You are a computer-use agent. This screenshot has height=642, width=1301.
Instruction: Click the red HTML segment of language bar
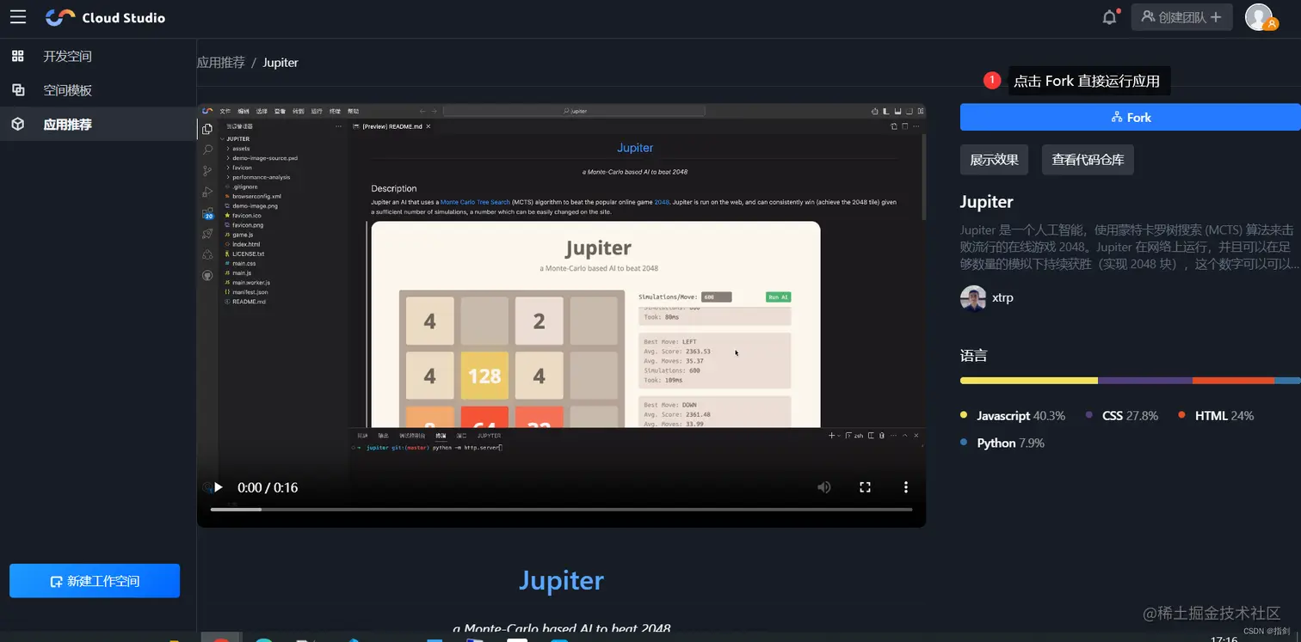(1233, 380)
